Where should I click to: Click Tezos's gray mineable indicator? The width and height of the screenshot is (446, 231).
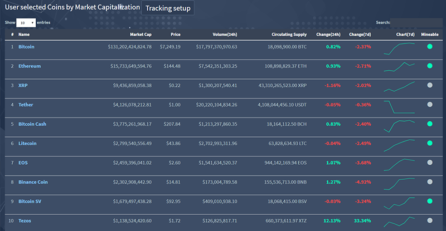pyautogui.click(x=430, y=220)
